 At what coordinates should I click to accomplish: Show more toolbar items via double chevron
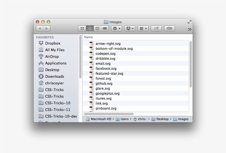pos(190,30)
